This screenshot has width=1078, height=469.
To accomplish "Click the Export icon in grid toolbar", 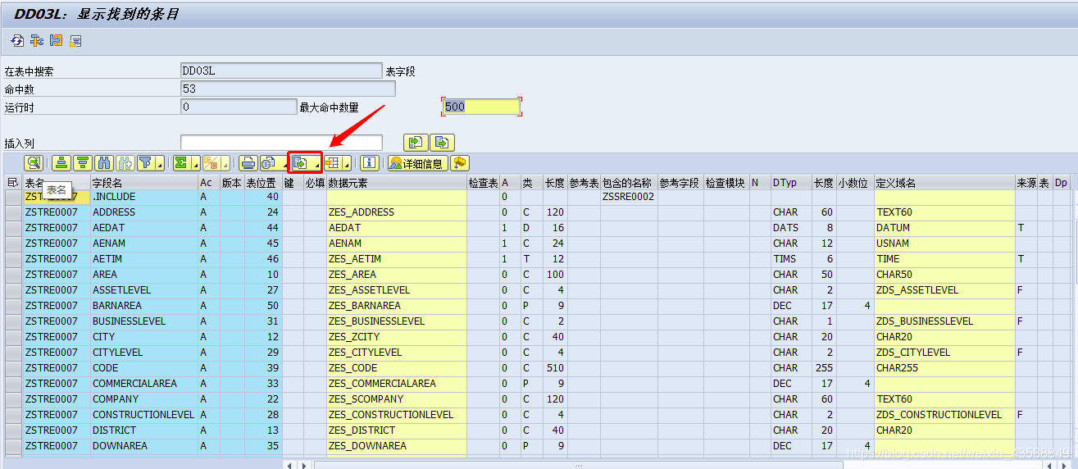I will [x=301, y=163].
